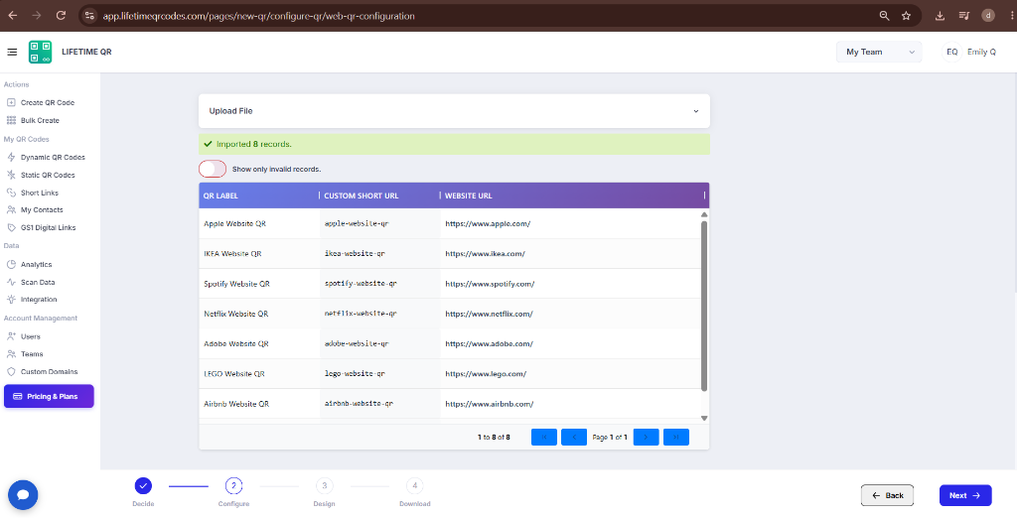Screen dimensions: 1017x518
Task: Go to previous page of records
Action: click(574, 437)
